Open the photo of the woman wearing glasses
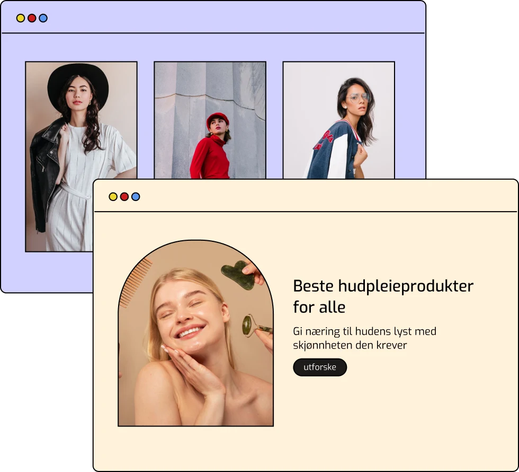 [338, 120]
